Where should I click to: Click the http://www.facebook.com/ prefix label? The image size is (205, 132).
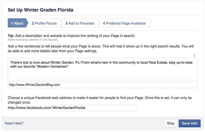[x=29, y=108]
